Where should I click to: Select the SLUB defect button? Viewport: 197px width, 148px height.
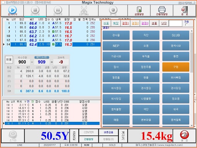[176, 35]
